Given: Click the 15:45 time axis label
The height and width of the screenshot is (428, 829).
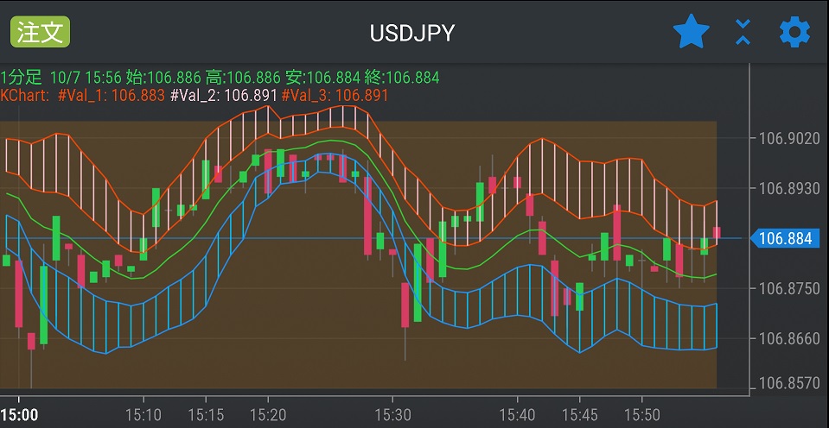Looking at the screenshot, I should tap(579, 415).
